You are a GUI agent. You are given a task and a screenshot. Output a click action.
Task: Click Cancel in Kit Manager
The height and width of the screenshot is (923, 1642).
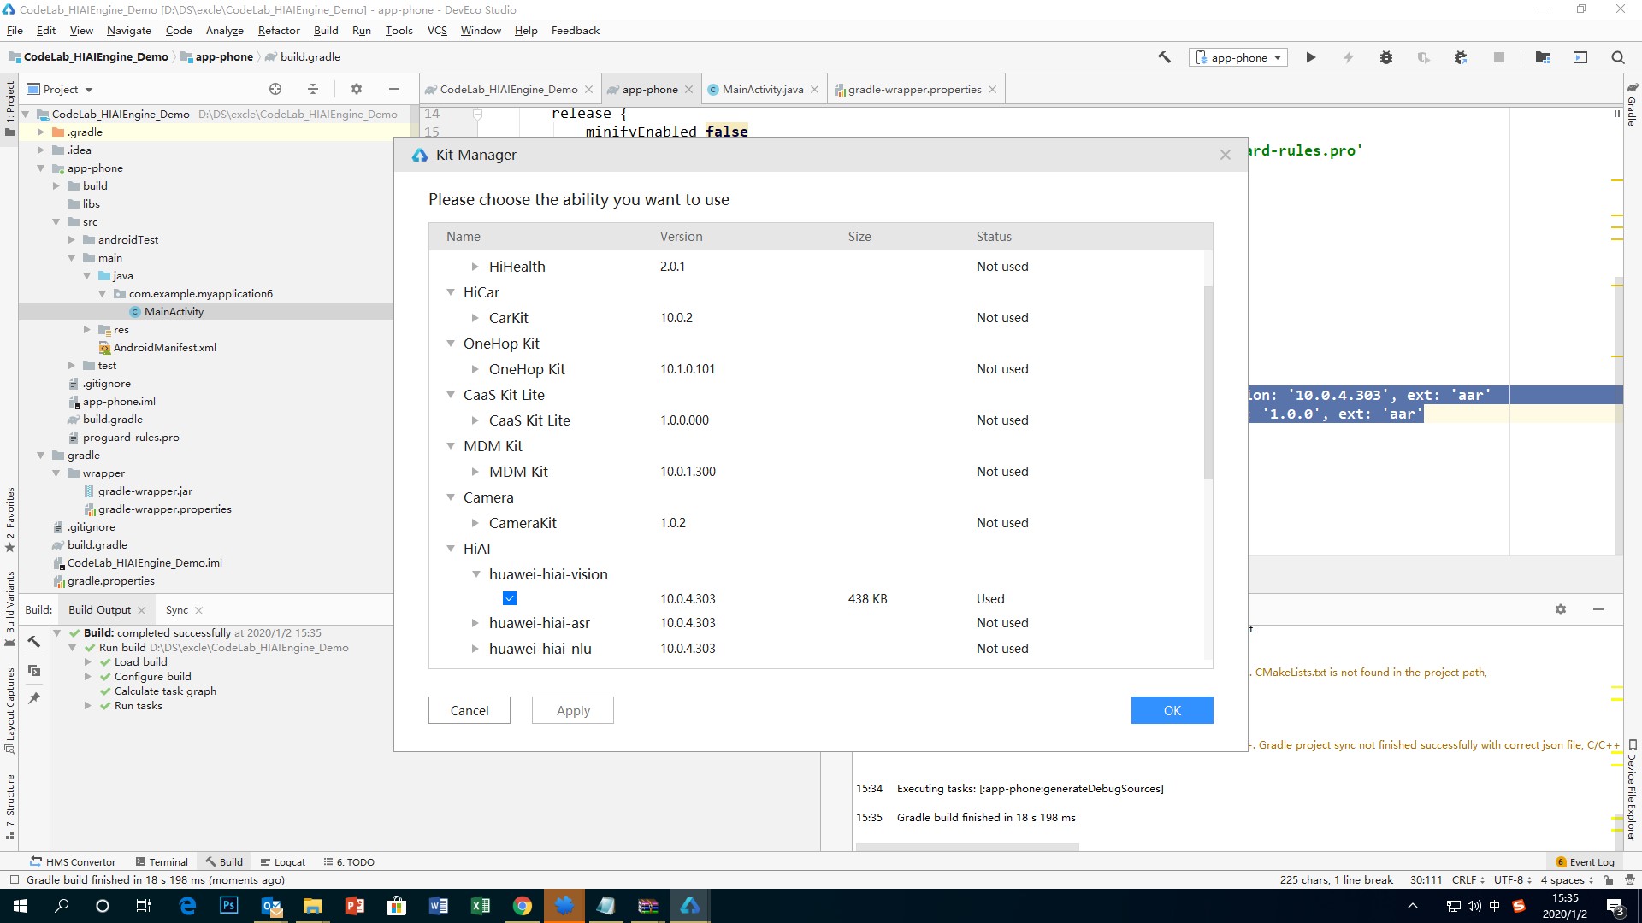point(470,710)
